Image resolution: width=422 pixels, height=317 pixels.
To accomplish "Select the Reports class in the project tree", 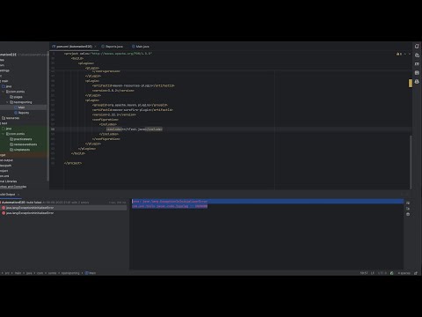I will (22, 113).
